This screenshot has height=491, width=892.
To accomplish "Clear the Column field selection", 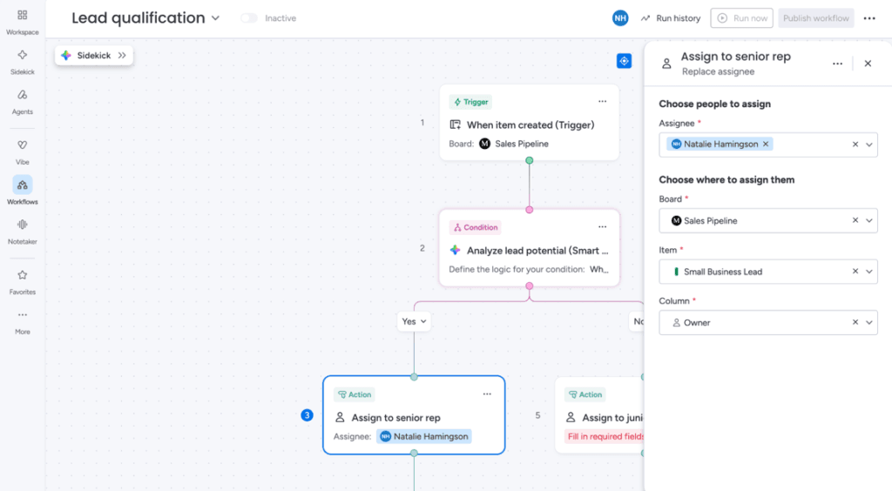I will 855,322.
